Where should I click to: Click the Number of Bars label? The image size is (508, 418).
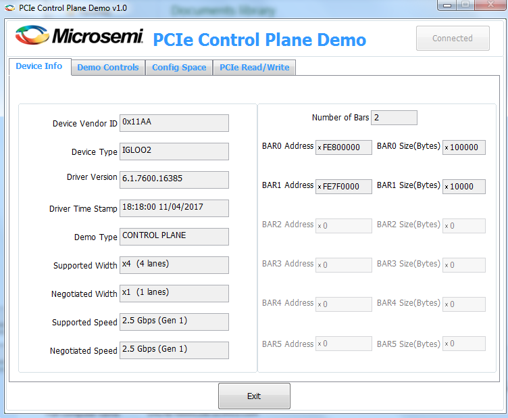tap(340, 118)
